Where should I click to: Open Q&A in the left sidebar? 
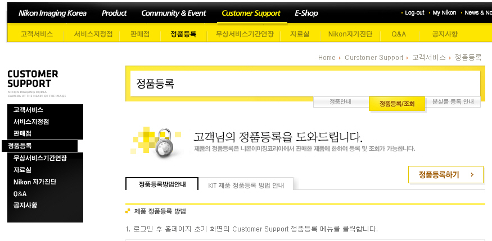tap(20, 194)
